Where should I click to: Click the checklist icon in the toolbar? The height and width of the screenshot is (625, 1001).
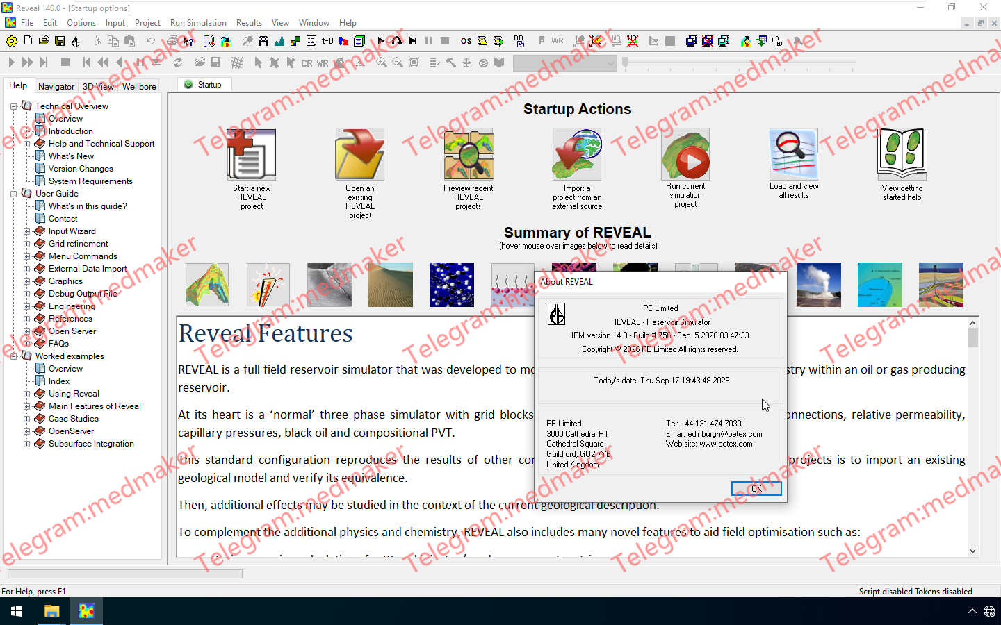click(x=311, y=41)
